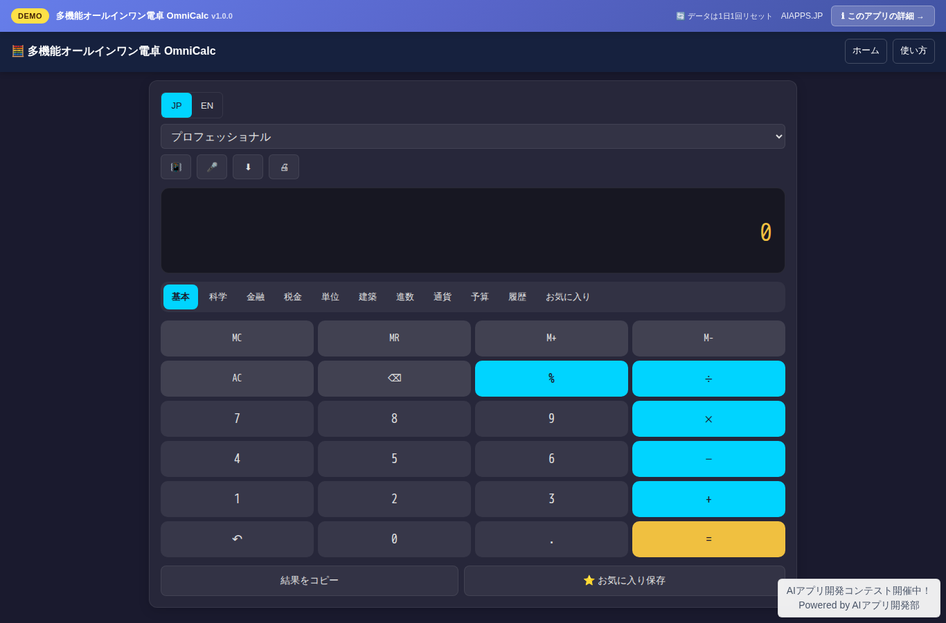The image size is (946, 623).
Task: Click the plus operator key
Action: [x=708, y=499]
